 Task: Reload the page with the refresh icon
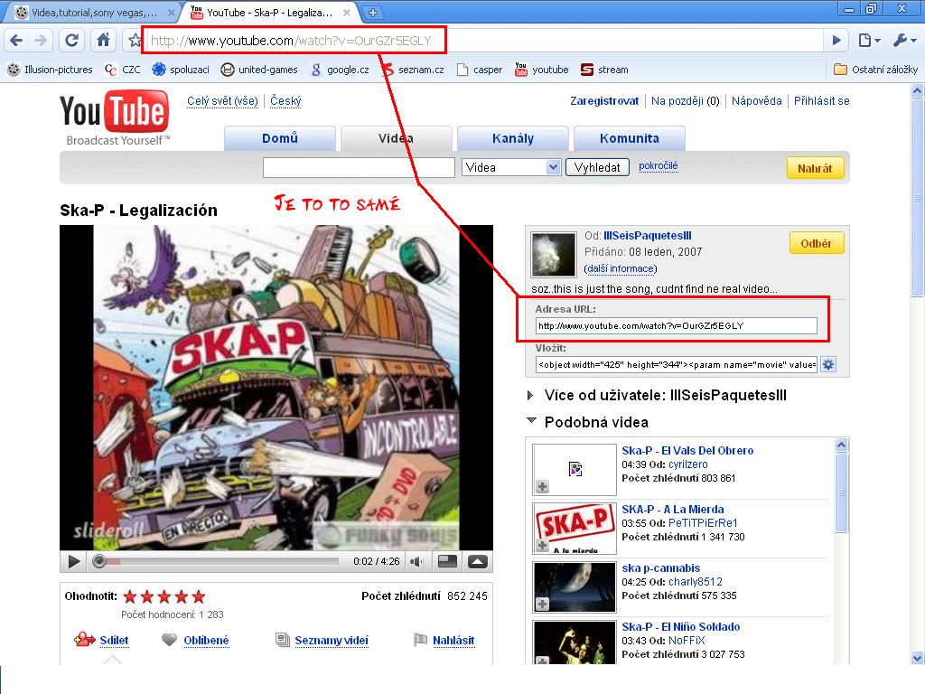point(72,40)
